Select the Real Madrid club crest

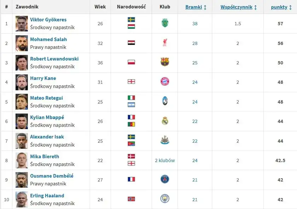165,121
